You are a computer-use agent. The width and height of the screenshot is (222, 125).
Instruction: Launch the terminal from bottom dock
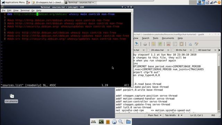coord(101,122)
